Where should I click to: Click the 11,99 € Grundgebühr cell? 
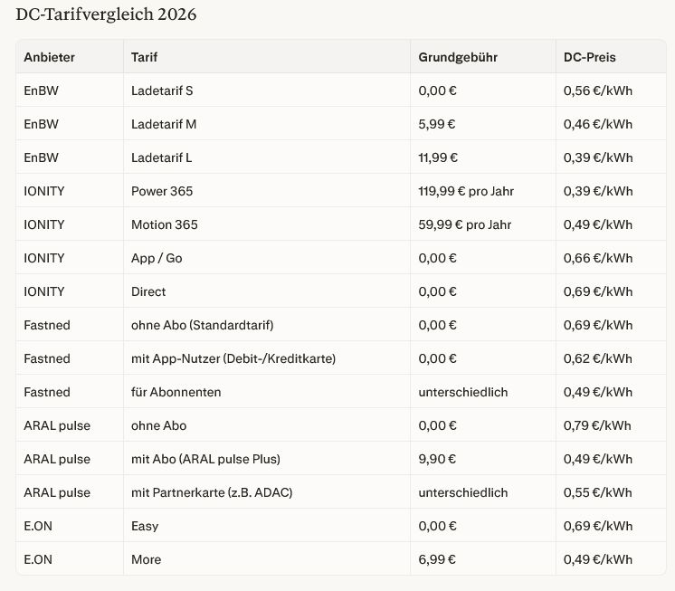(x=438, y=157)
